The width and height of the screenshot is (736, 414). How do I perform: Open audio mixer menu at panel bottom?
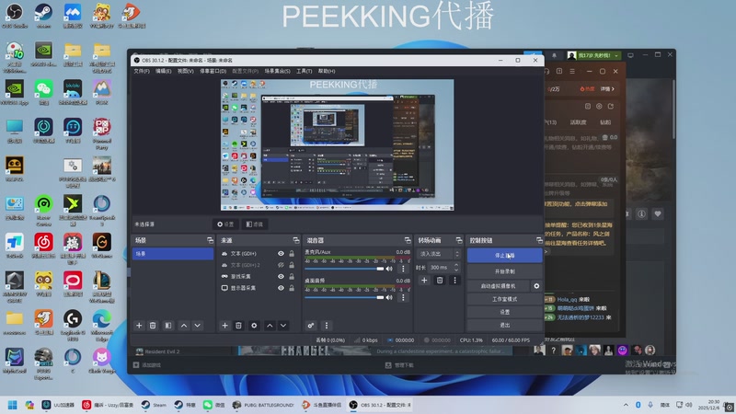point(327,326)
